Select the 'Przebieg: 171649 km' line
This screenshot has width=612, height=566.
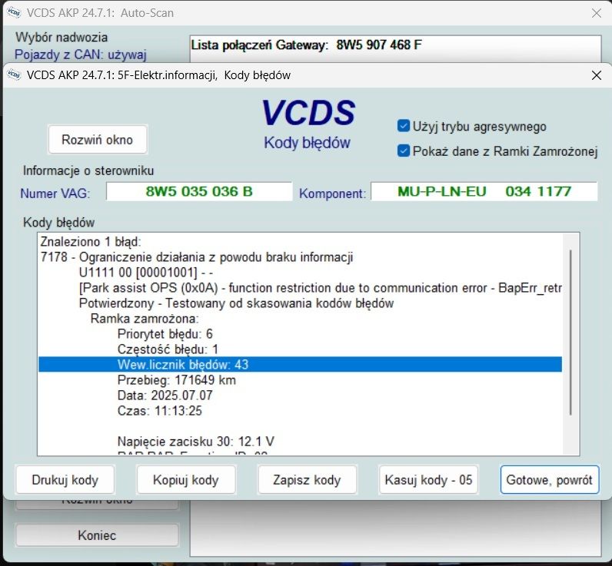pyautogui.click(x=300, y=380)
